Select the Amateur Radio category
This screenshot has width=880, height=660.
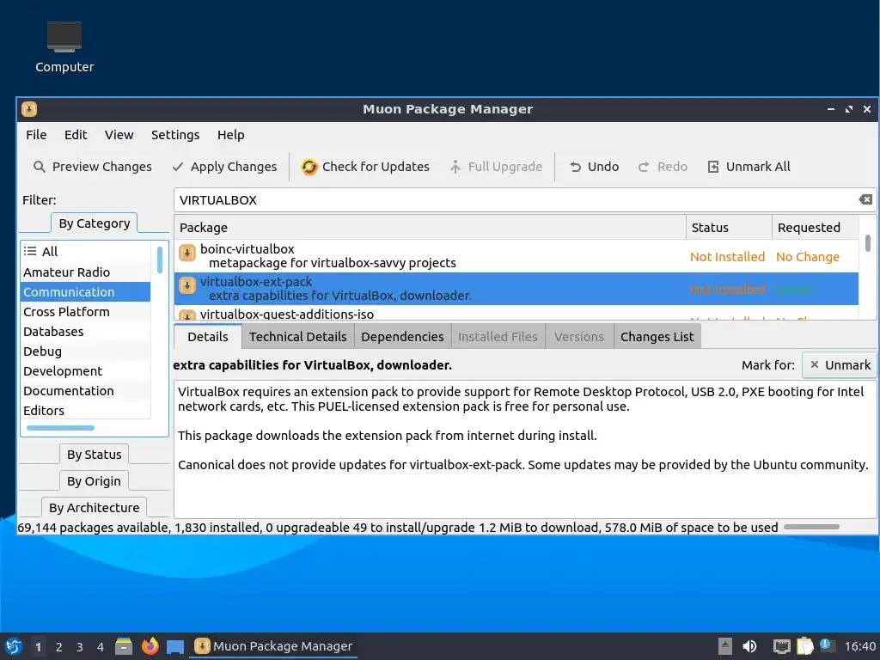pyautogui.click(x=85, y=272)
